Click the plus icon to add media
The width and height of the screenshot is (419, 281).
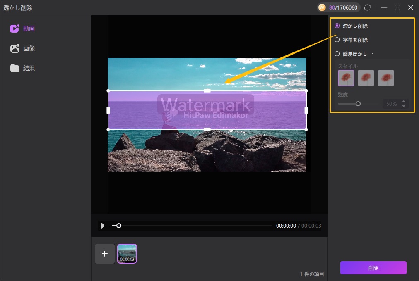click(105, 254)
